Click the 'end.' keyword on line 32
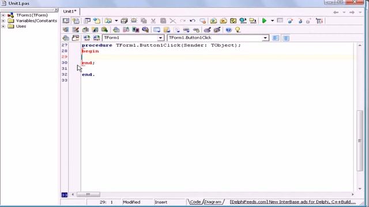 (x=88, y=74)
